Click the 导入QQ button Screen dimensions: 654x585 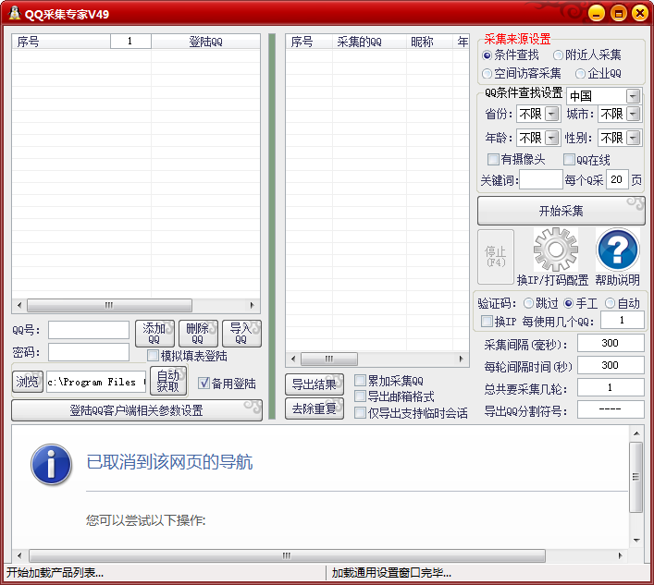[x=241, y=334]
